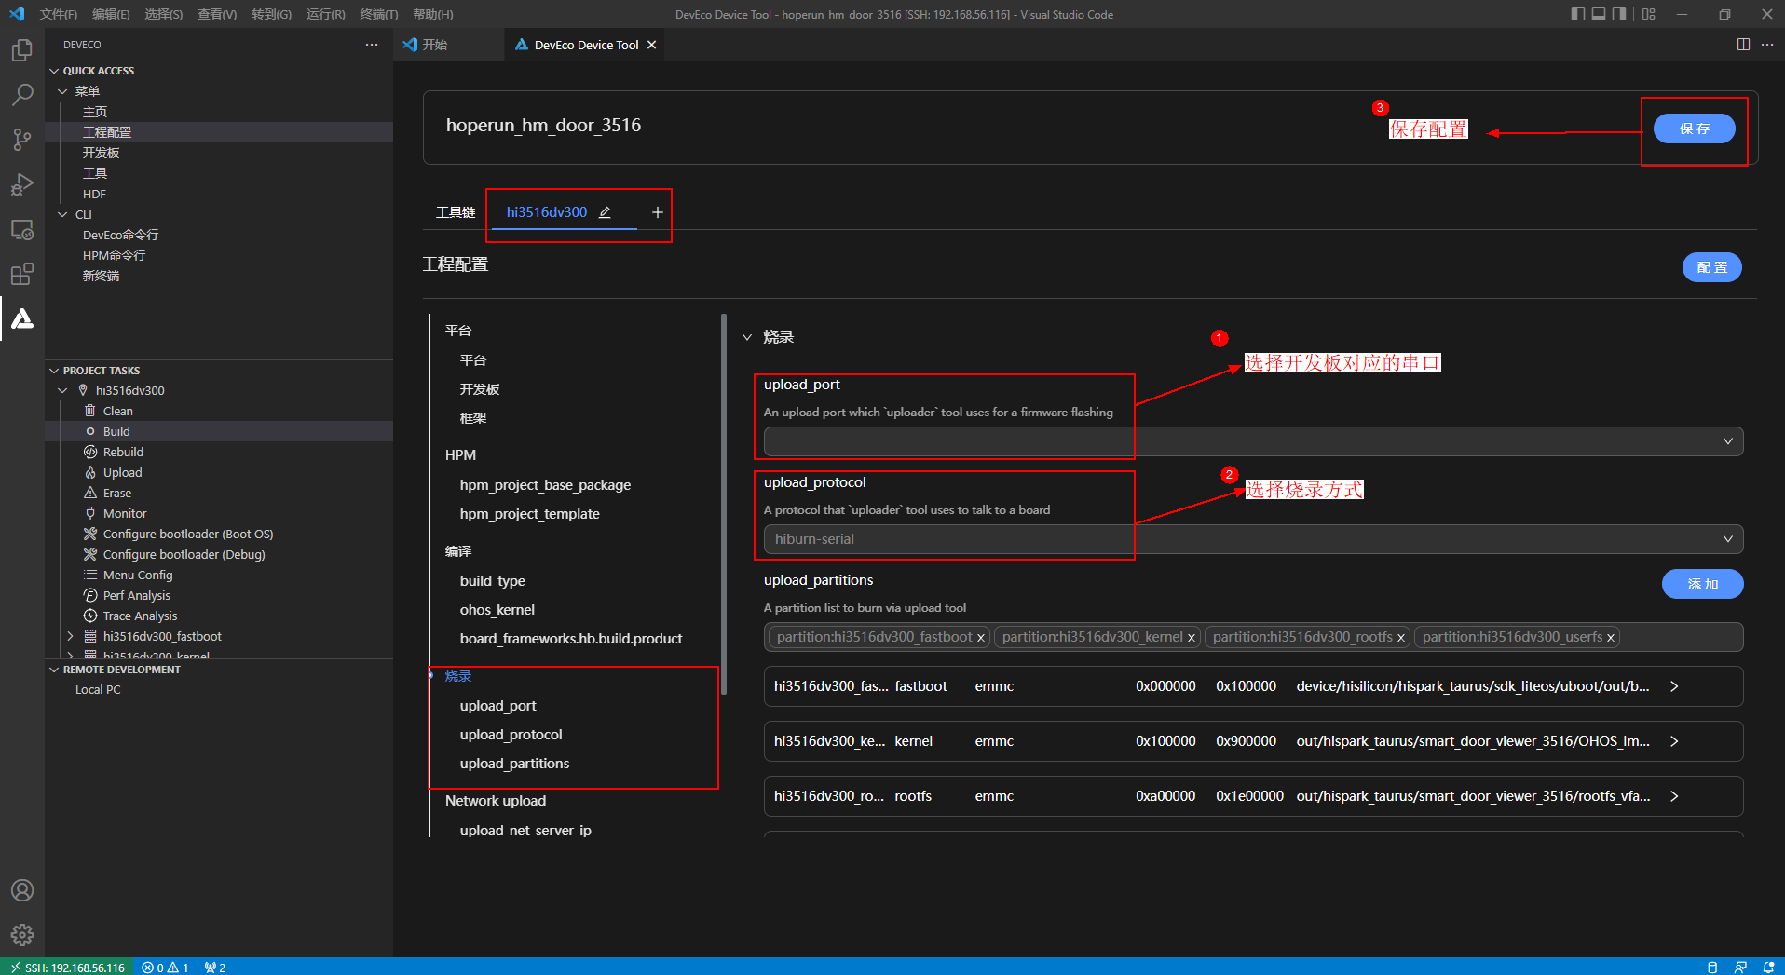Open editor More Actions ellipsis
The height and width of the screenshot is (975, 1785).
1767,45
